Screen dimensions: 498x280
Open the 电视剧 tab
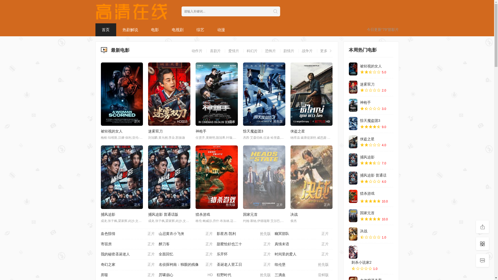178,30
